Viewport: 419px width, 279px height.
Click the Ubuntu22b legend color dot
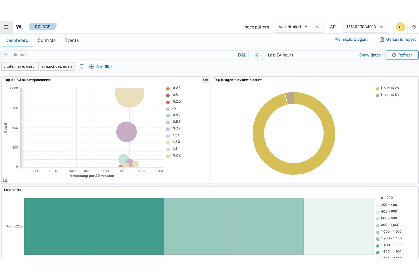[378, 89]
